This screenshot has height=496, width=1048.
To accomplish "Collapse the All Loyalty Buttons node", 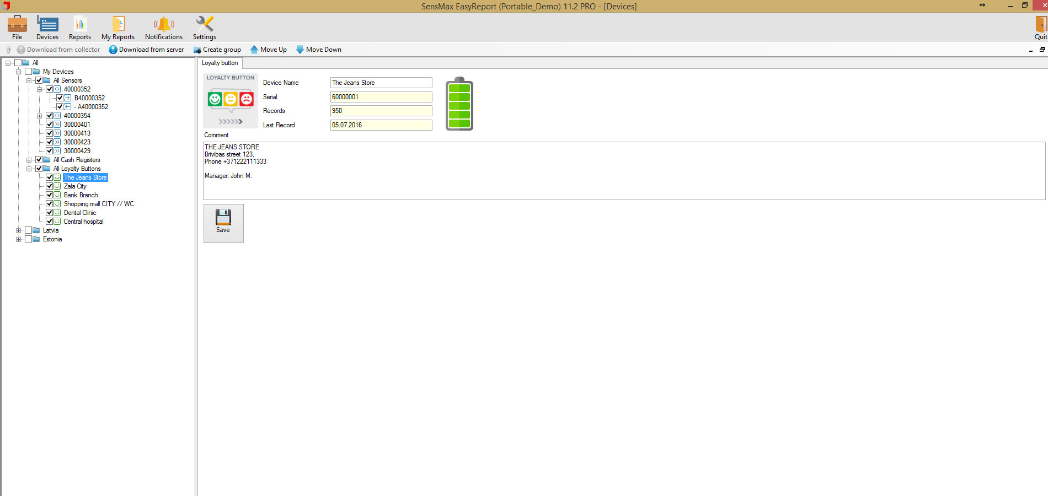I will click(29, 169).
